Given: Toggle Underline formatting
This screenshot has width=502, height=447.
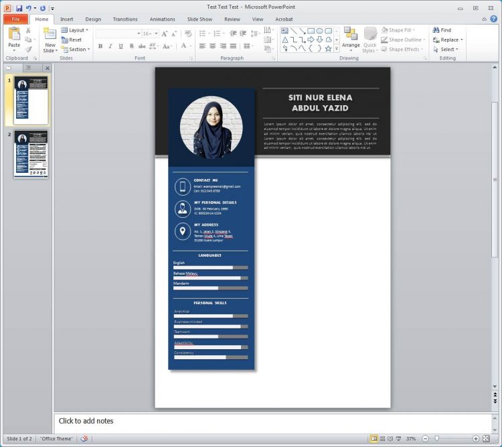Looking at the screenshot, I should pos(121,46).
